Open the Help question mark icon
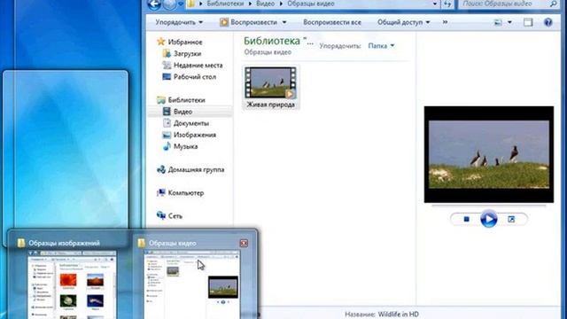Viewport: 567px width, 319px height. 548,22
